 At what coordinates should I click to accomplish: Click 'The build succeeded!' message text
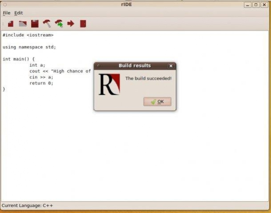tap(149, 78)
